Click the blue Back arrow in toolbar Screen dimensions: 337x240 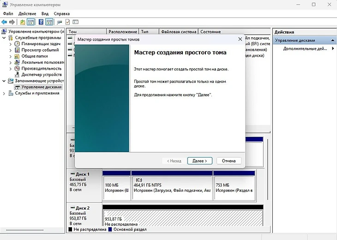click(4, 22)
